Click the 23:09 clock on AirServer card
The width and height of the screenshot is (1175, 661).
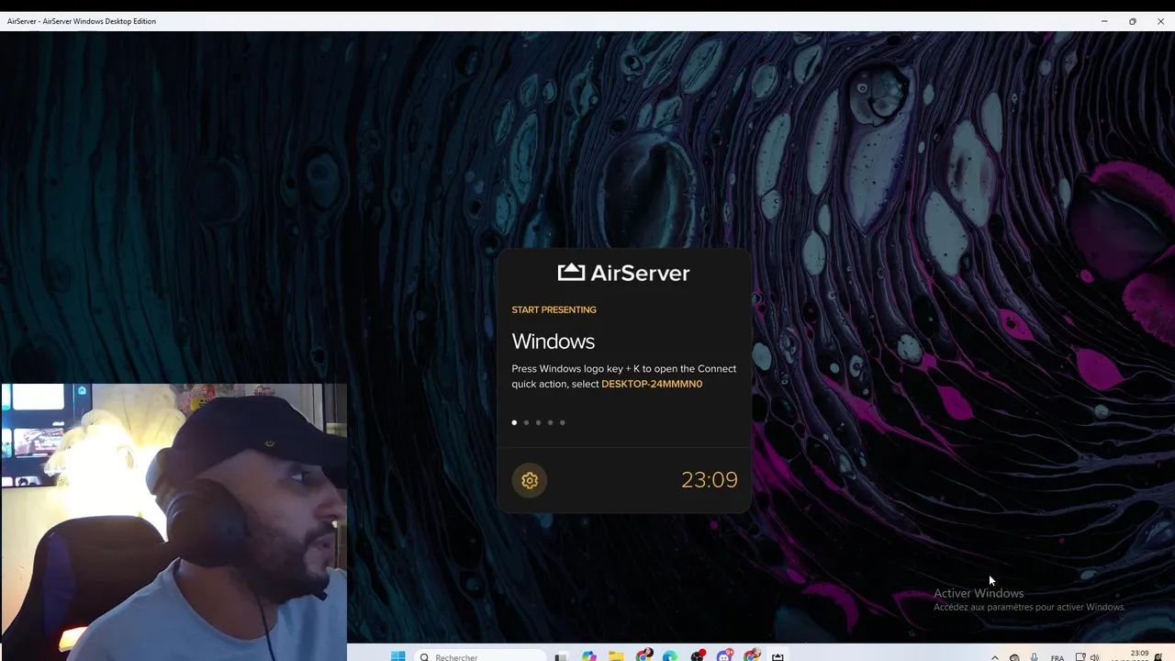[710, 479]
